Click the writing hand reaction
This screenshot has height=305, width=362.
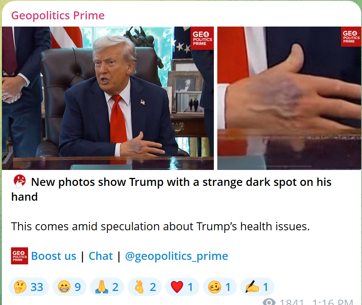(258, 287)
